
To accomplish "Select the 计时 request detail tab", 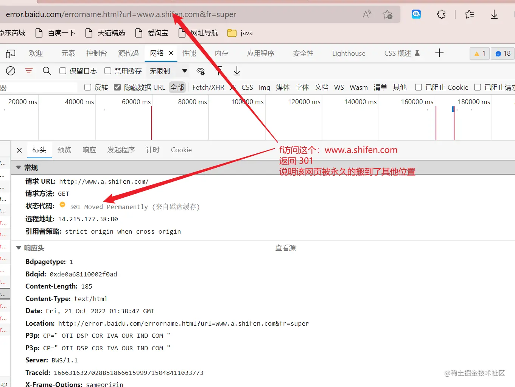I will 153,150.
